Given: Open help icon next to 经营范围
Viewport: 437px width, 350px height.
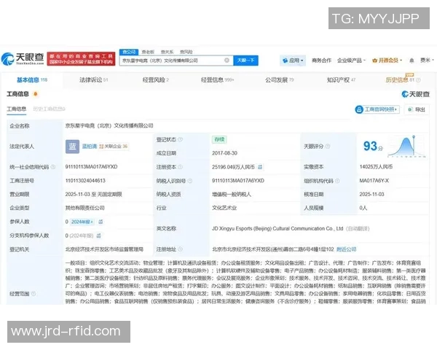Looking at the screenshot, I should pos(34,294).
